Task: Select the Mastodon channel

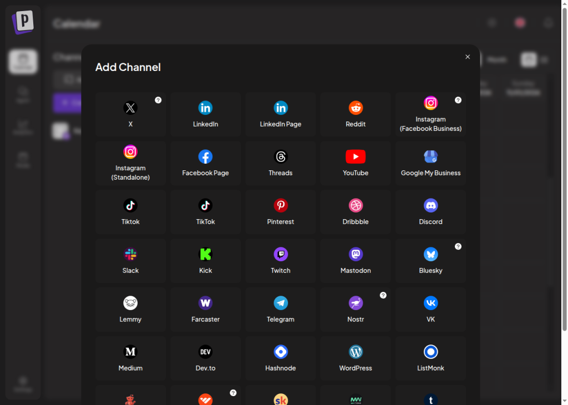Action: [356, 261]
